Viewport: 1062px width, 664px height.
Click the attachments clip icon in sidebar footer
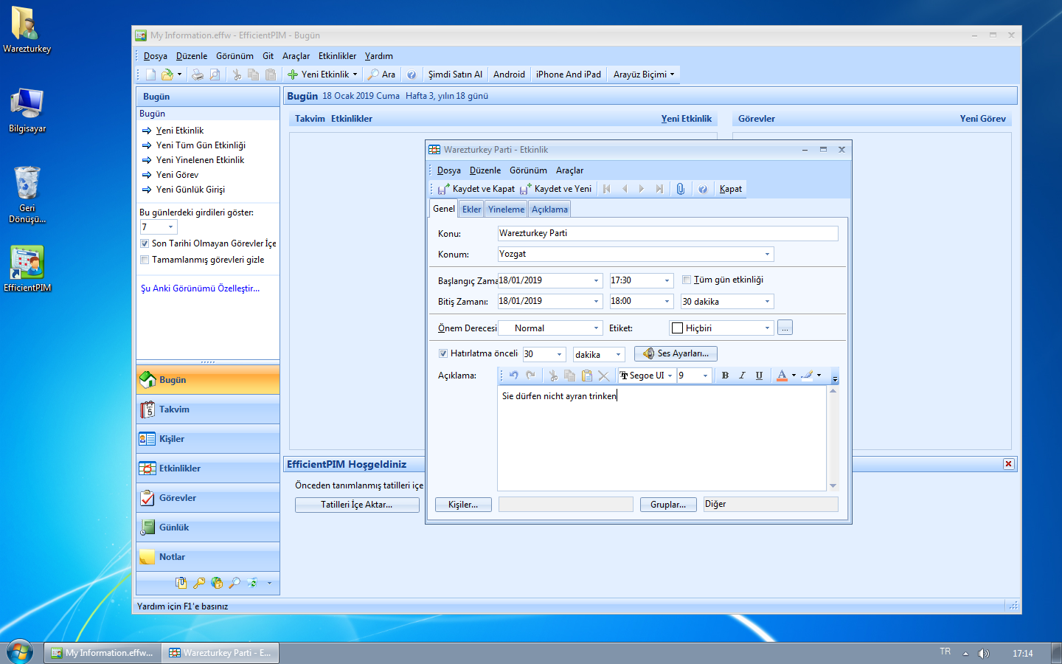click(181, 583)
